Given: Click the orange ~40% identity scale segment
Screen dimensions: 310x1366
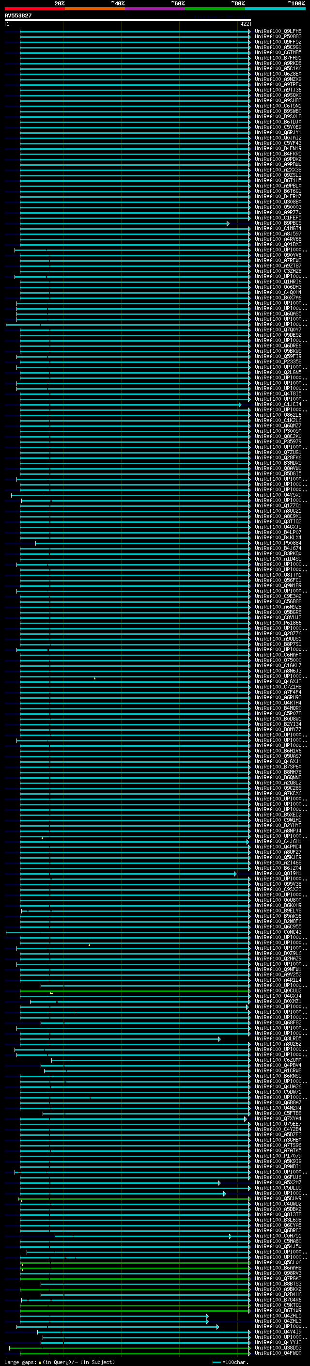Looking at the screenshot, I should pos(95,9).
